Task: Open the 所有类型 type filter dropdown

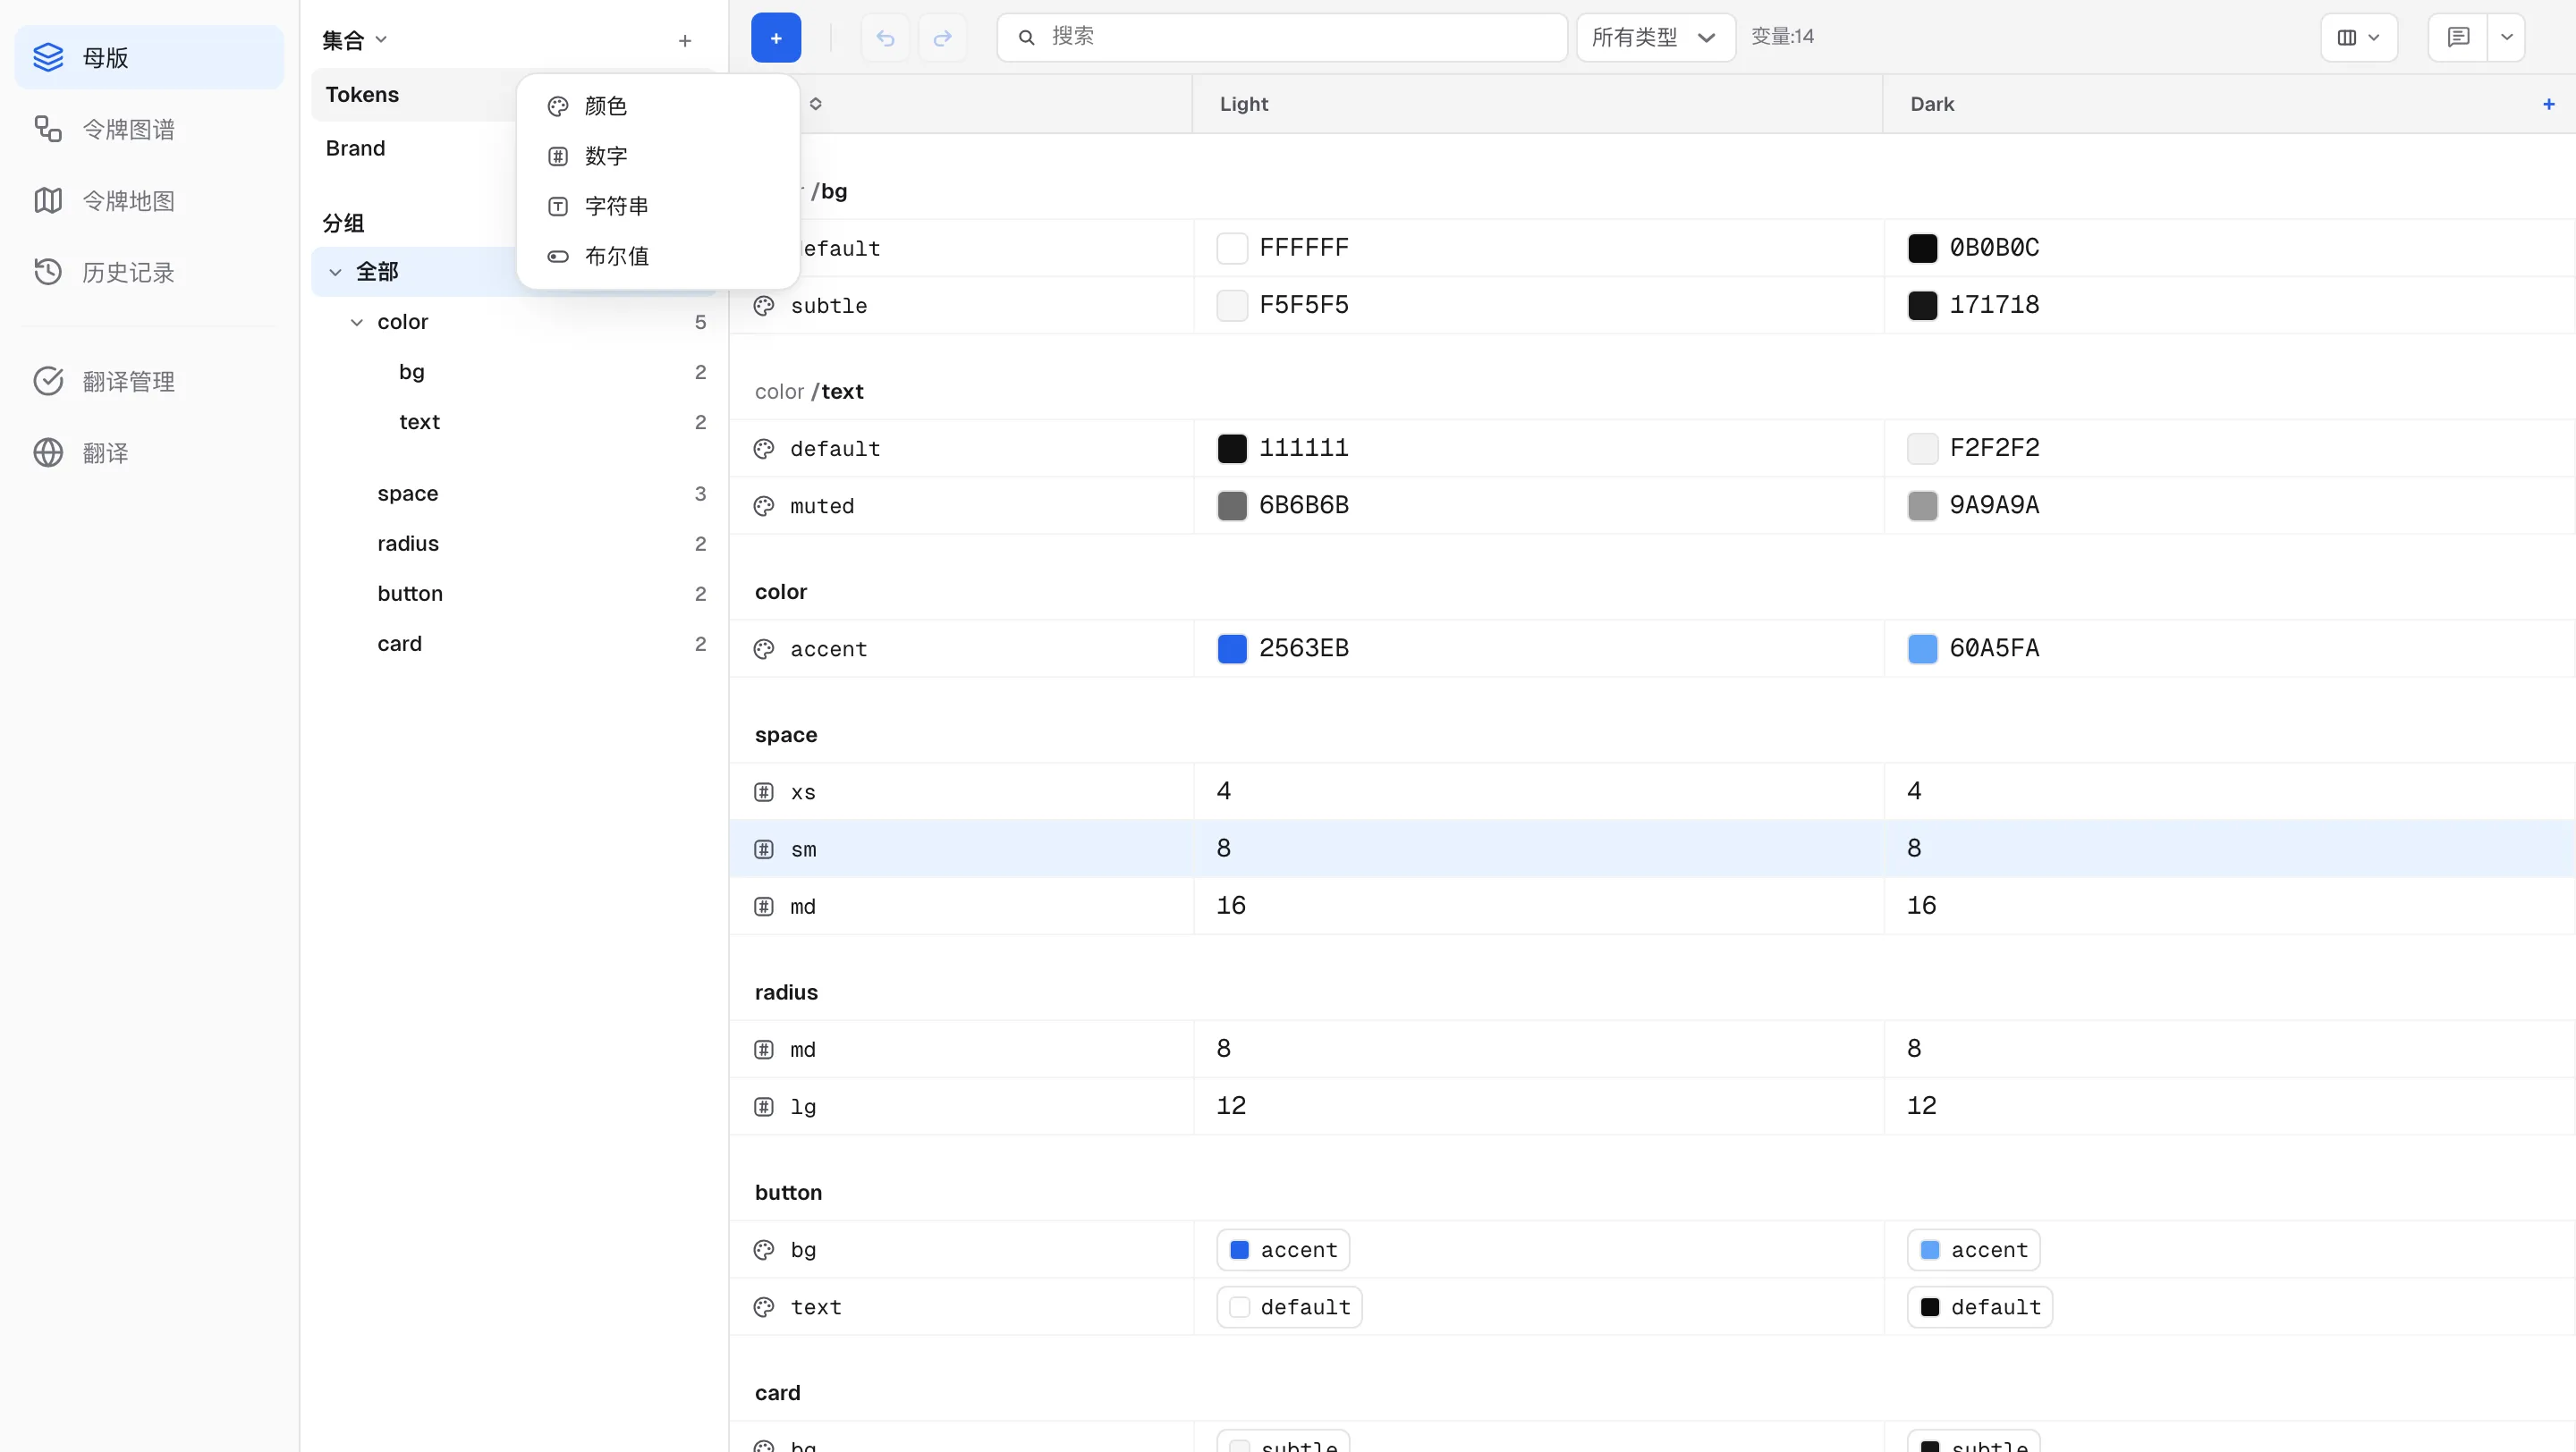Action: click(x=1655, y=38)
